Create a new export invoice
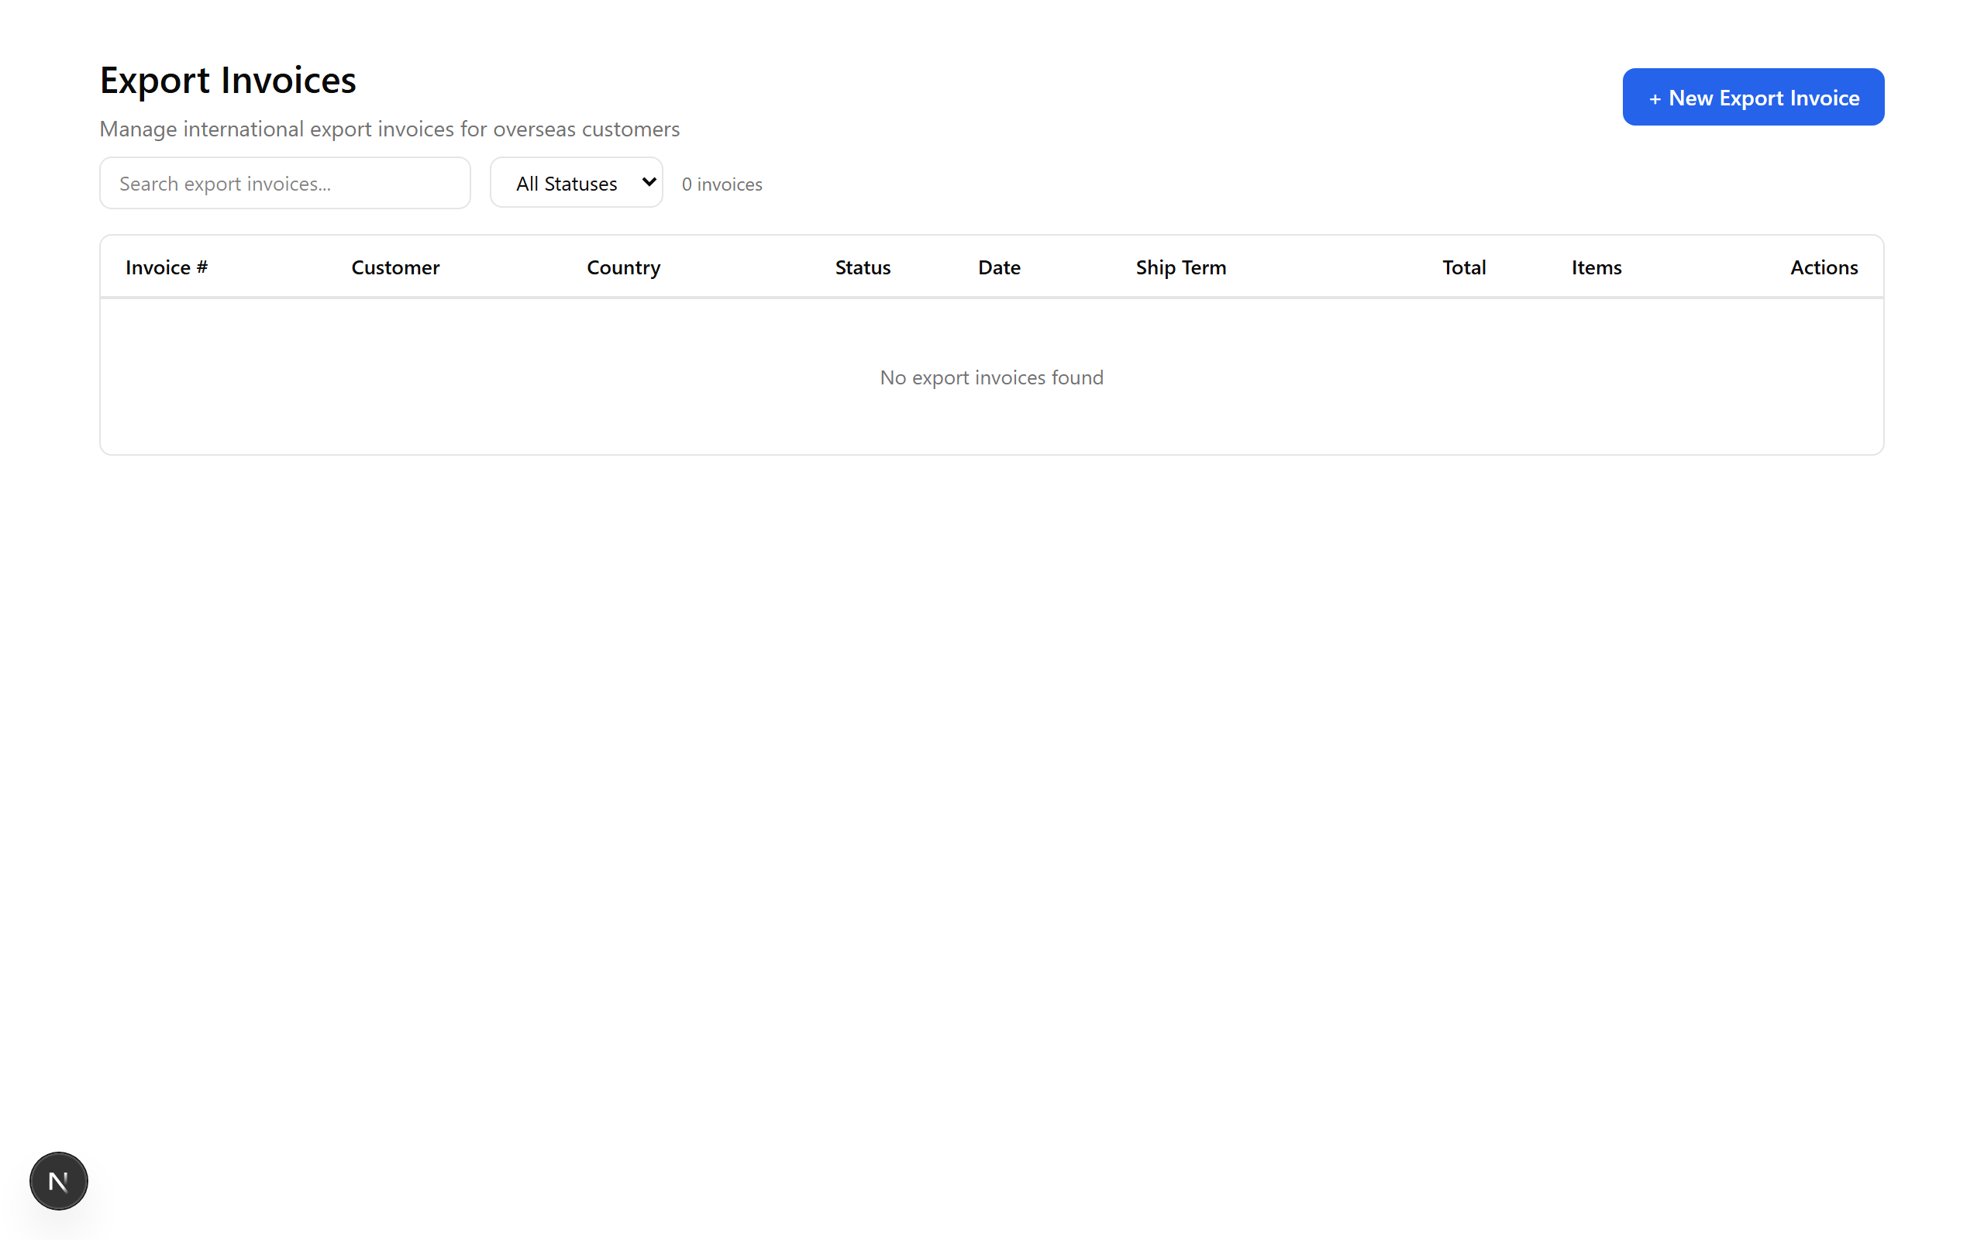This screenshot has height=1240, width=1984. pyautogui.click(x=1752, y=96)
